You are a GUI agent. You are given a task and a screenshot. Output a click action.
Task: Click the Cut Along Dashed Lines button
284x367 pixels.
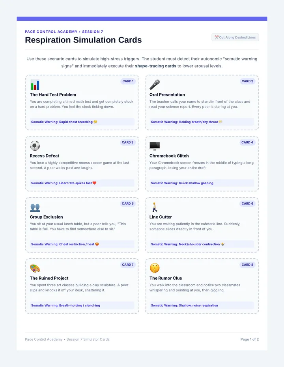click(x=235, y=37)
